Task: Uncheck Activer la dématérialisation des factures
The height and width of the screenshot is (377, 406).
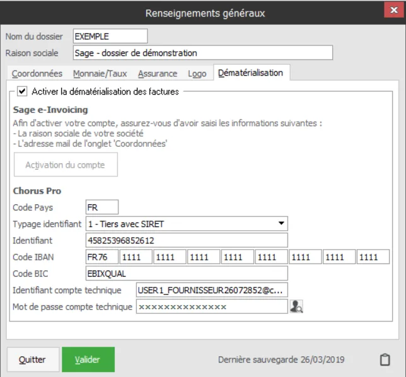Action: [x=22, y=91]
